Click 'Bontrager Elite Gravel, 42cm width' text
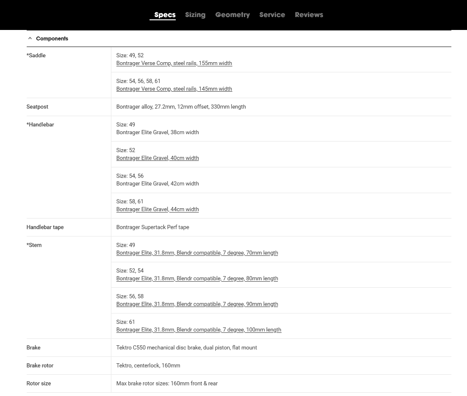Image resolution: width=467 pixels, height=396 pixels. (157, 183)
